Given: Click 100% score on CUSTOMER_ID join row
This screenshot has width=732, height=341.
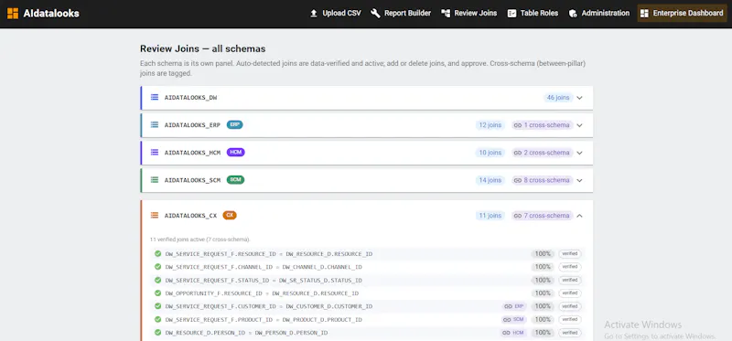Looking at the screenshot, I should pos(543,306).
